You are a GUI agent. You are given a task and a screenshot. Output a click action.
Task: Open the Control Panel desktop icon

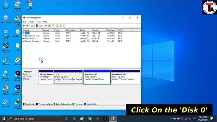6,34
